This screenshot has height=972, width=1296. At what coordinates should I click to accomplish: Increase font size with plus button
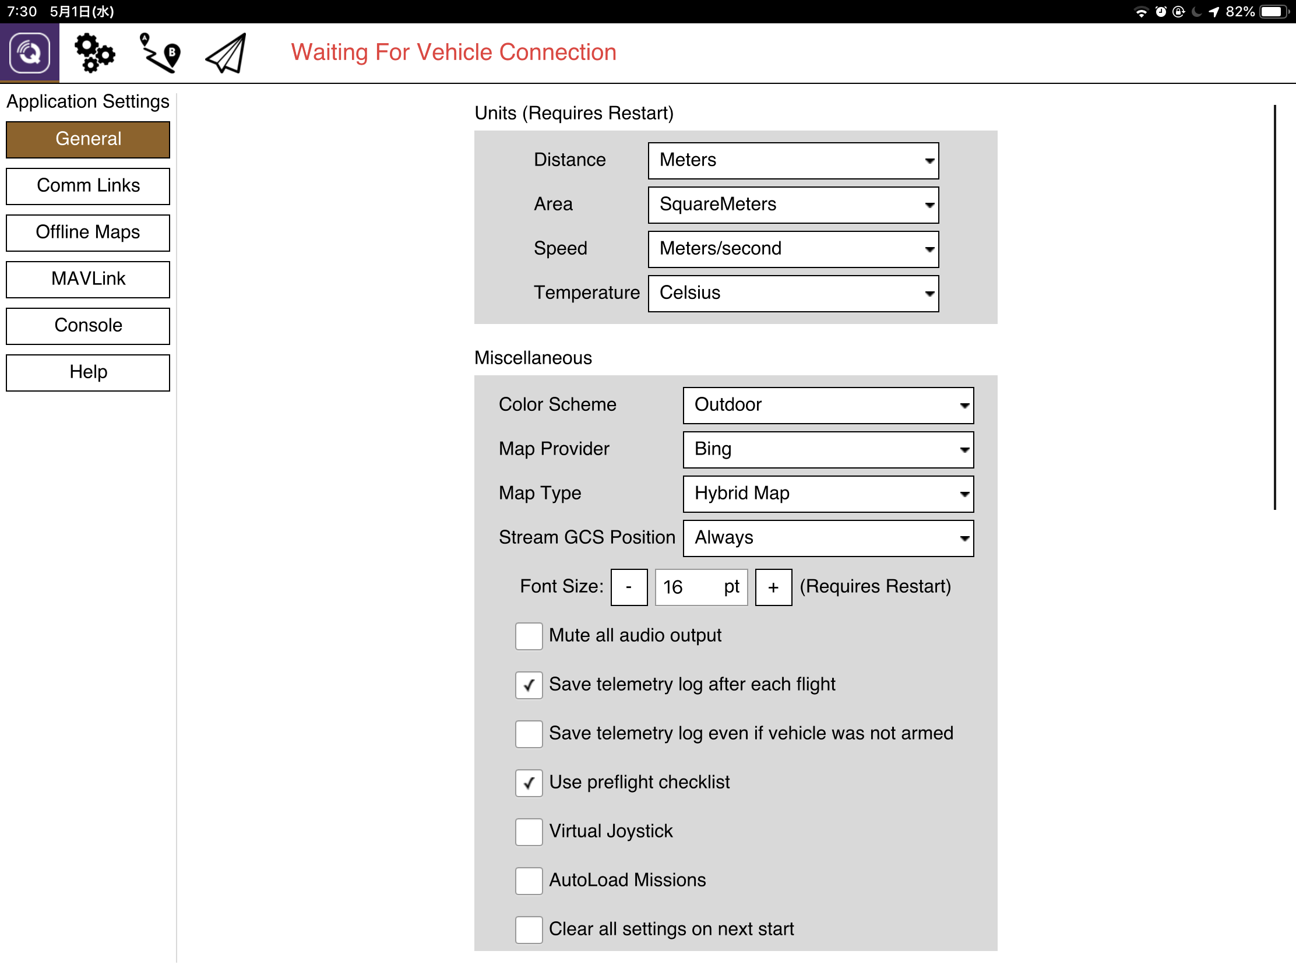coord(773,587)
